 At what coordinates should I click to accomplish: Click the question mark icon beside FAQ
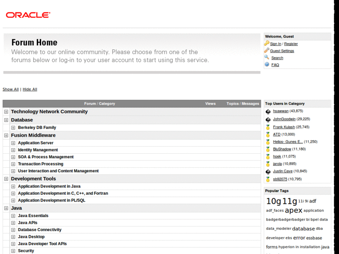tap(267, 64)
